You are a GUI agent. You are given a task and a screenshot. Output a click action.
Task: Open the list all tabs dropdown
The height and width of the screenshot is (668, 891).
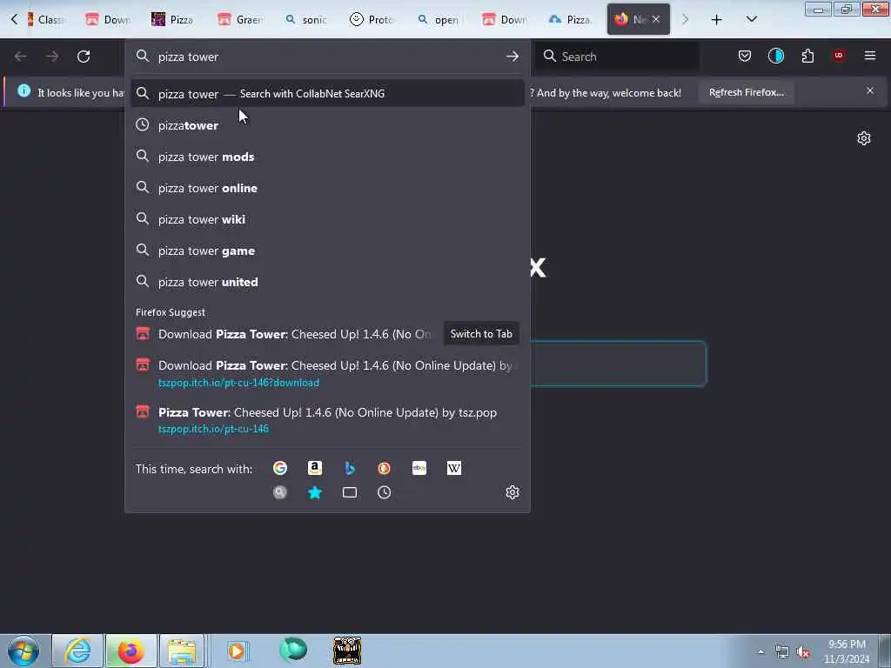pyautogui.click(x=751, y=19)
